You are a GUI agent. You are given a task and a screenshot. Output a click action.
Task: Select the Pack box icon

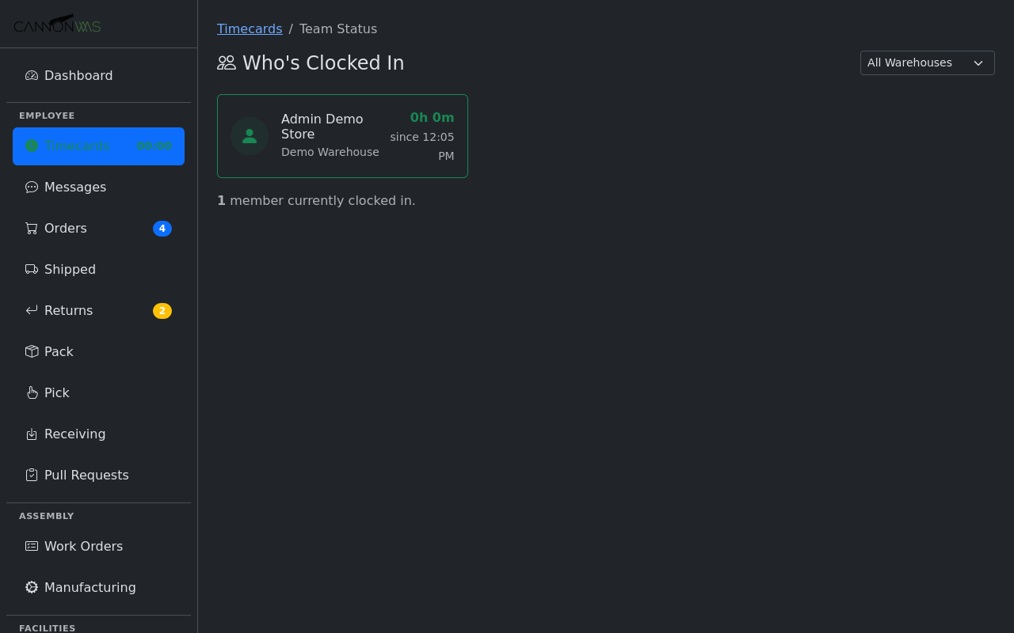coord(31,351)
